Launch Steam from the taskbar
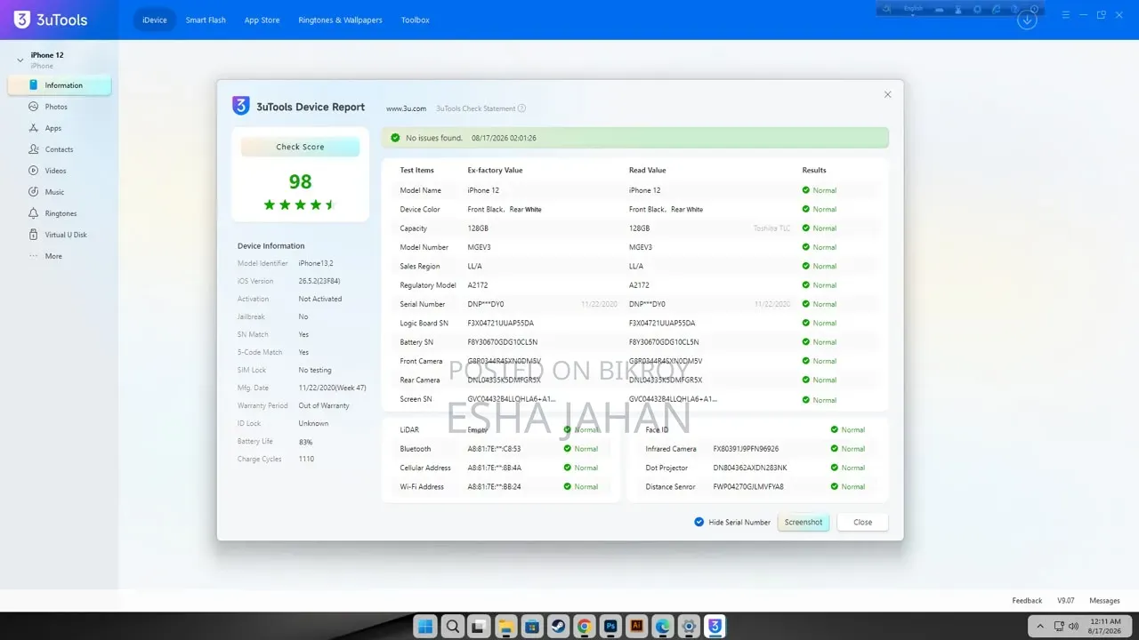Viewport: 1139px width, 640px height. (557, 626)
